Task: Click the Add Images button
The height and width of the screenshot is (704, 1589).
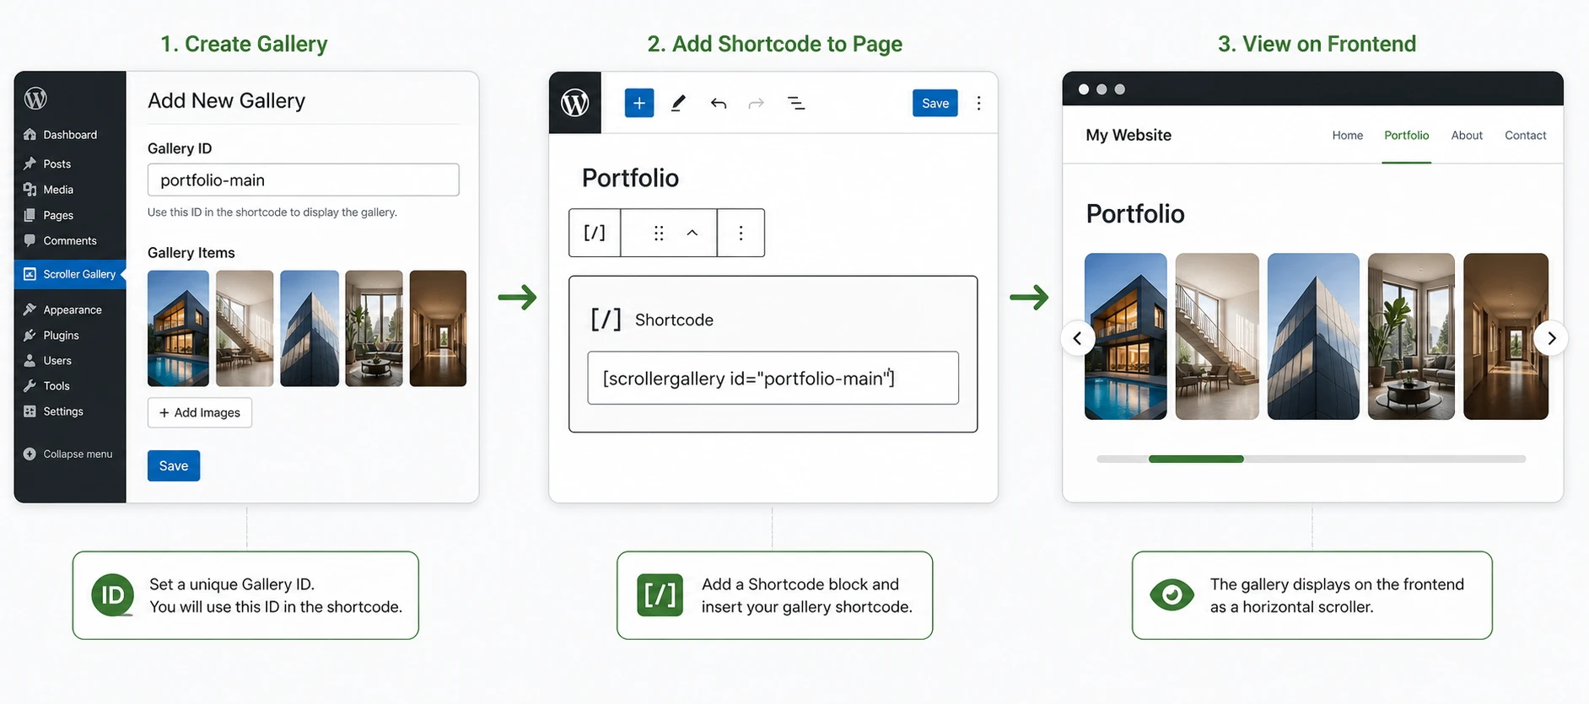Action: point(200,412)
